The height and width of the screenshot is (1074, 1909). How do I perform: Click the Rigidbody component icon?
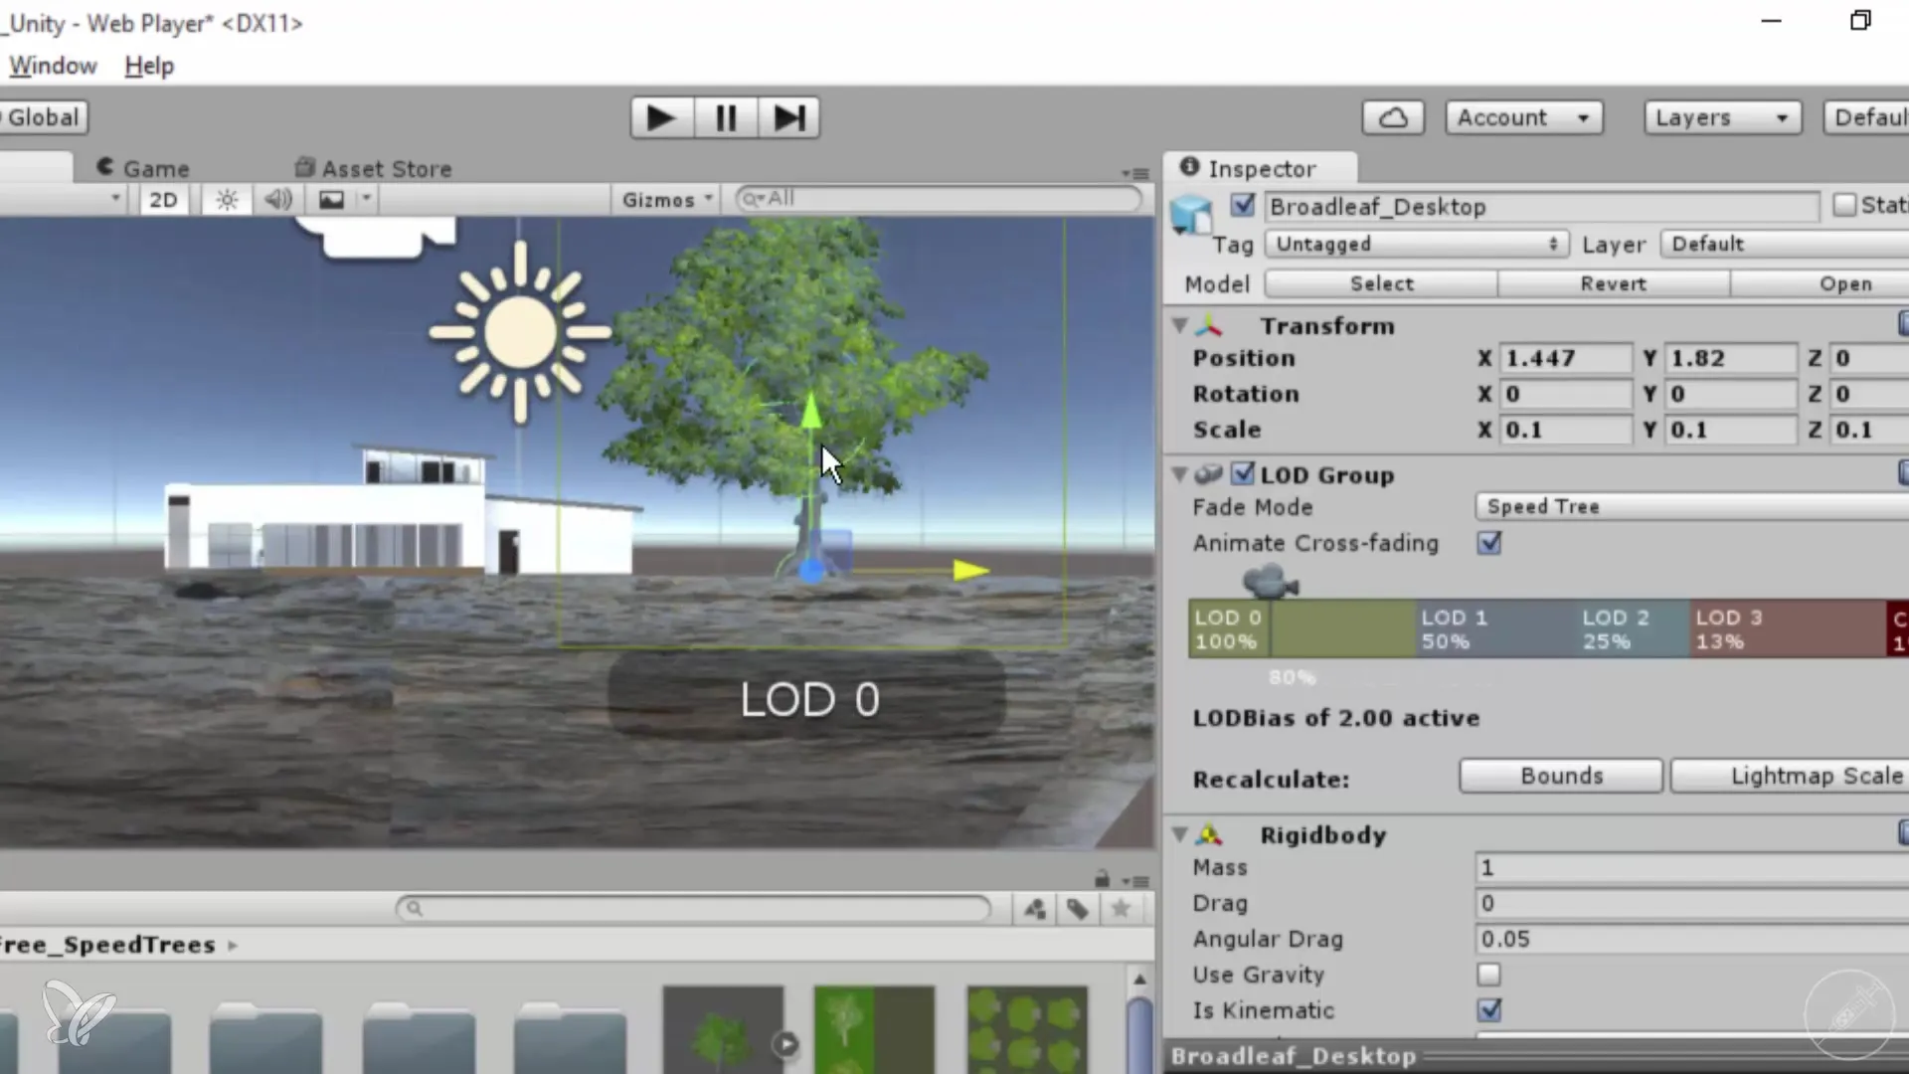pos(1209,834)
